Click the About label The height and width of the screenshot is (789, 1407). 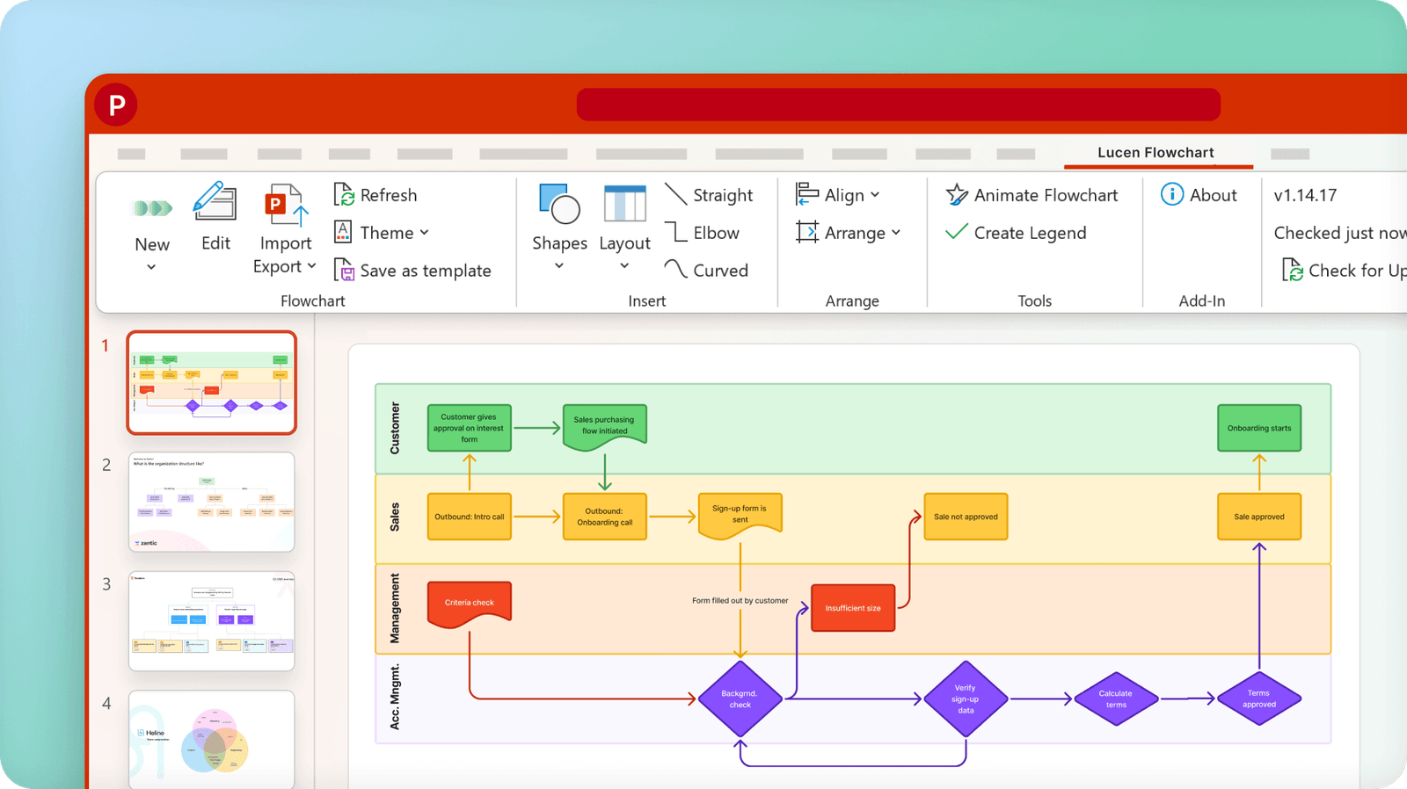[1214, 195]
